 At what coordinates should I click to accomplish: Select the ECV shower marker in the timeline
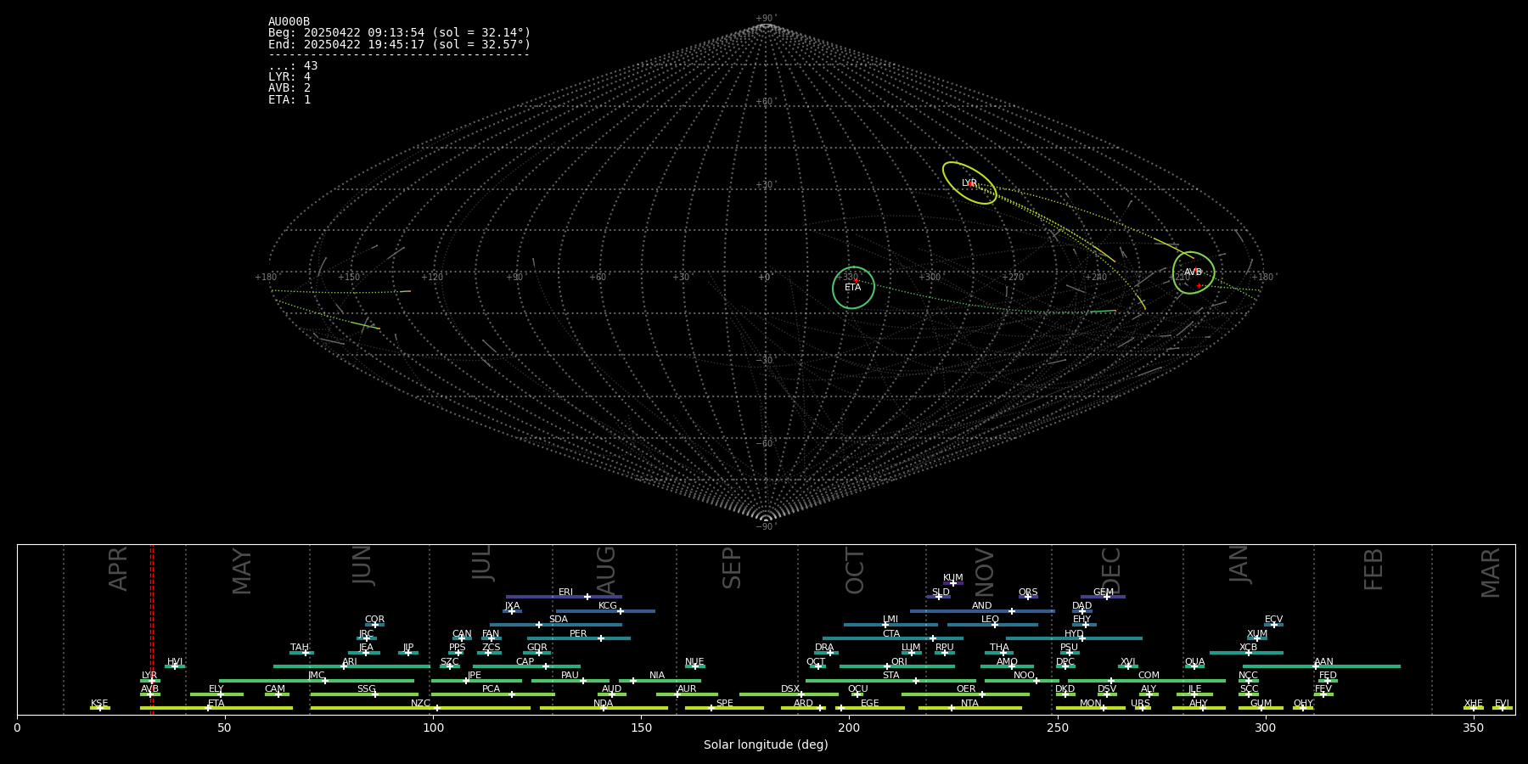coord(1273,625)
